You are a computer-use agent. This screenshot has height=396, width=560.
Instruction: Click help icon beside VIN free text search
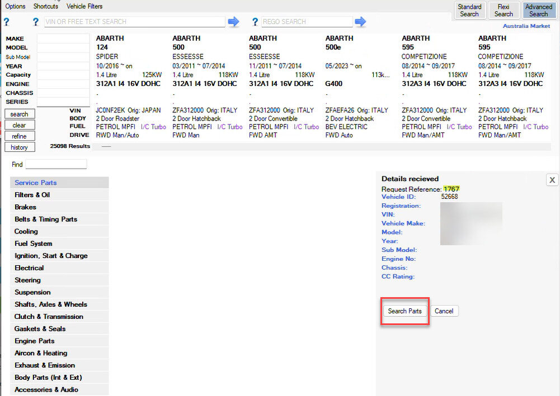35,22
